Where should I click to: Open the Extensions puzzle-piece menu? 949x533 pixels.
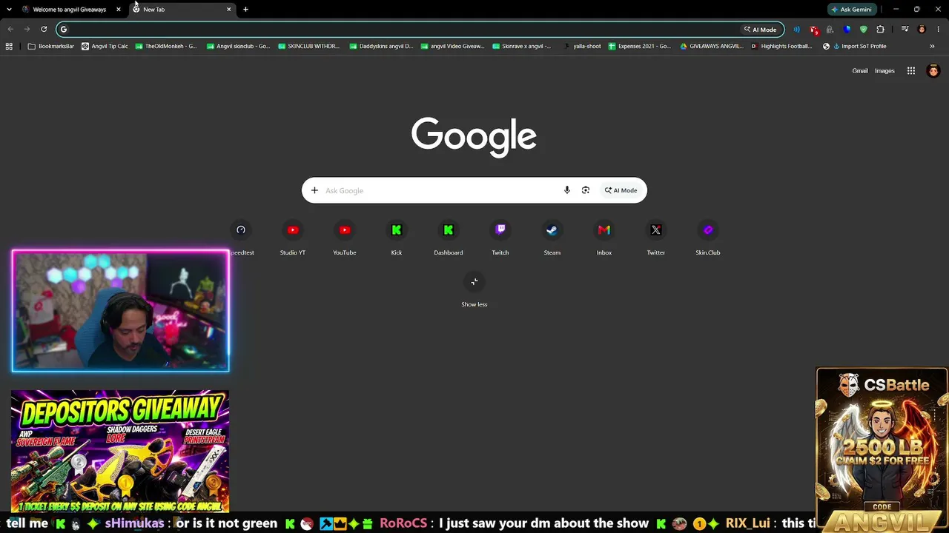(881, 30)
